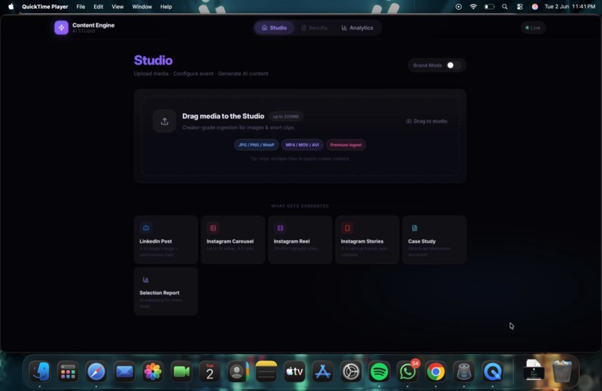
Task: Open the Window menu
Action: point(142,7)
